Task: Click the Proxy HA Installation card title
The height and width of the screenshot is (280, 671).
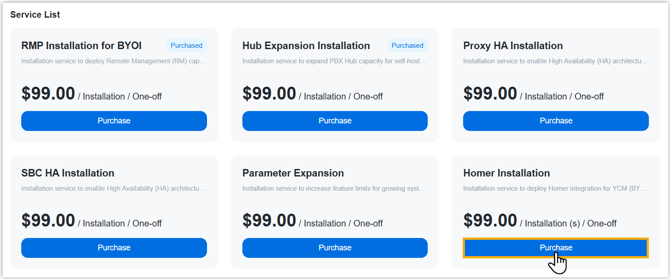Action: pos(513,46)
